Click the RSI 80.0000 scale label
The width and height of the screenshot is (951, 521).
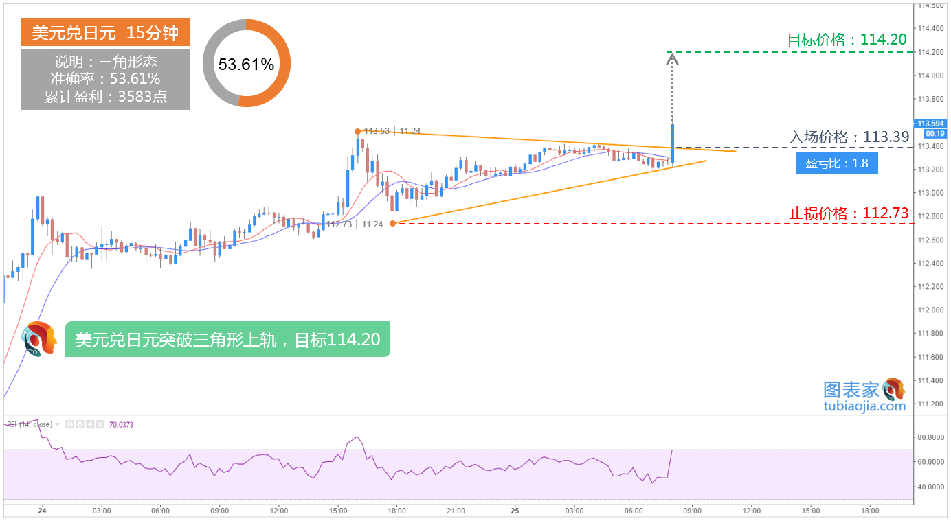[x=930, y=437]
